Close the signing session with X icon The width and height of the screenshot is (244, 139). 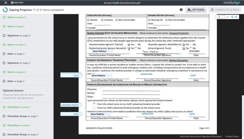pos(6,3)
